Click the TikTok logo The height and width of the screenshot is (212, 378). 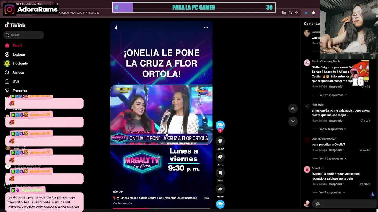point(15,25)
